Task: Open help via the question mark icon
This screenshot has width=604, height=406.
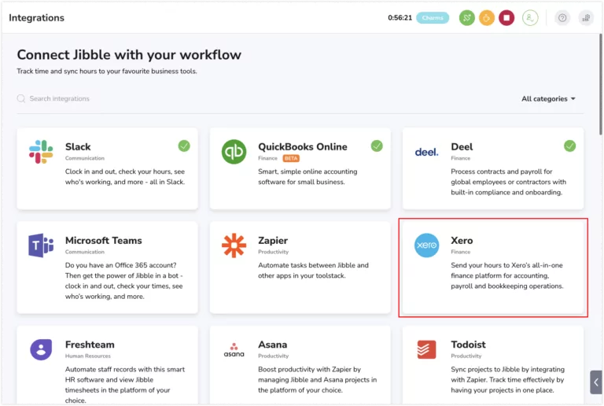Action: (562, 18)
